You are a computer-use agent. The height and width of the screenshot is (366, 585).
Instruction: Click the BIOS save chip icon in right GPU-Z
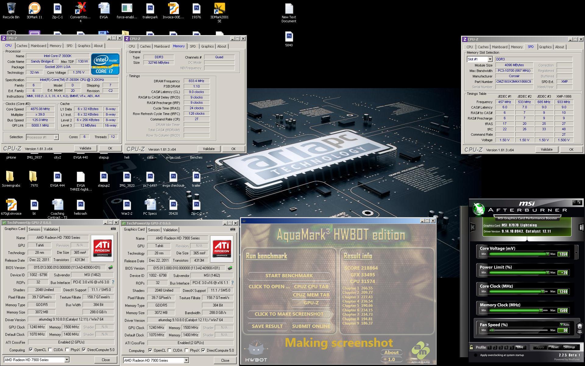230,268
